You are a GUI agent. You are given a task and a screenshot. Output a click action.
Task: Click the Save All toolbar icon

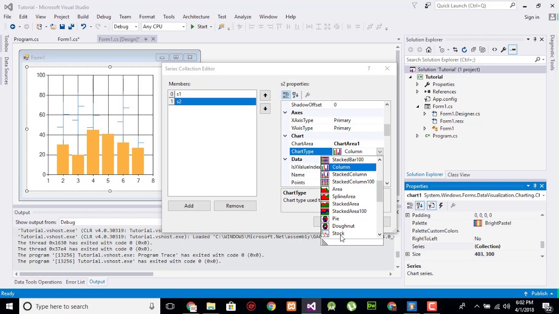70,27
